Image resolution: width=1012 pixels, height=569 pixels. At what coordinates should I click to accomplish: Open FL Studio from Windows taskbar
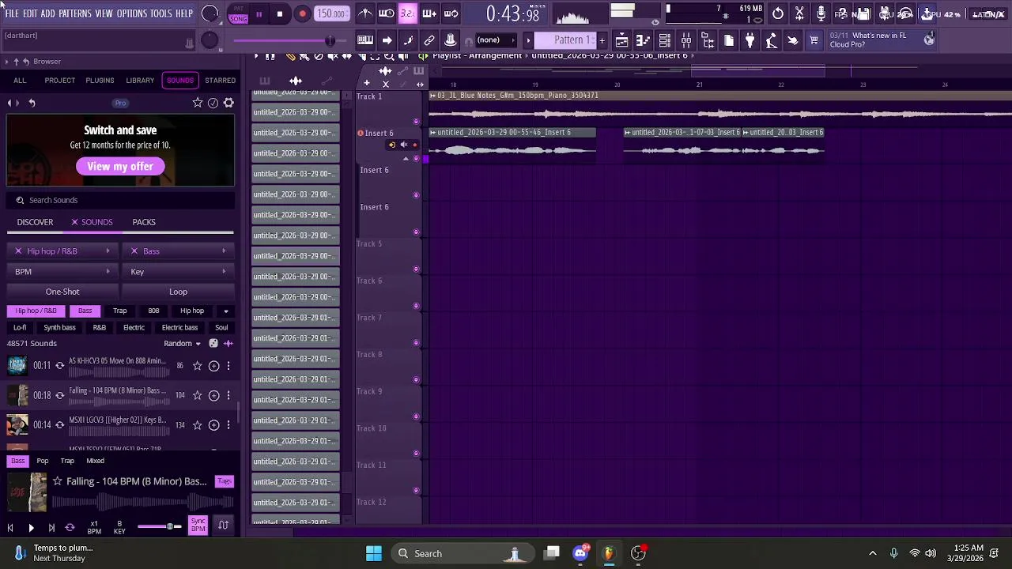[x=609, y=553]
